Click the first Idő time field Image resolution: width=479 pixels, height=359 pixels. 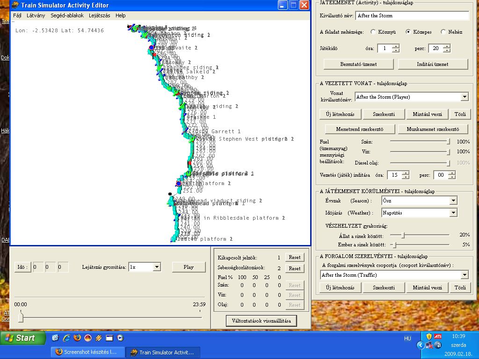(x=38, y=267)
